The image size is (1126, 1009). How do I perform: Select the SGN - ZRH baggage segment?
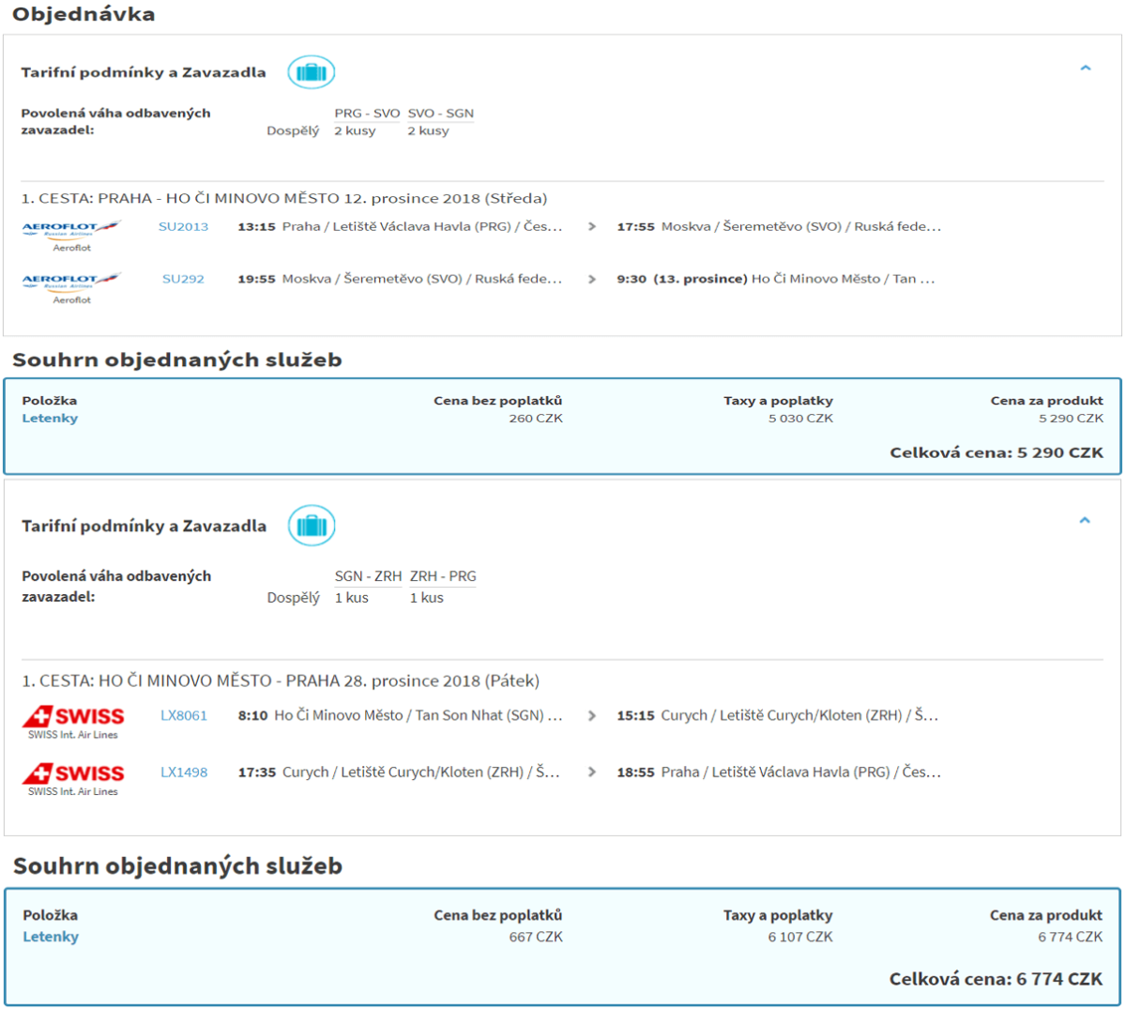pos(368,576)
